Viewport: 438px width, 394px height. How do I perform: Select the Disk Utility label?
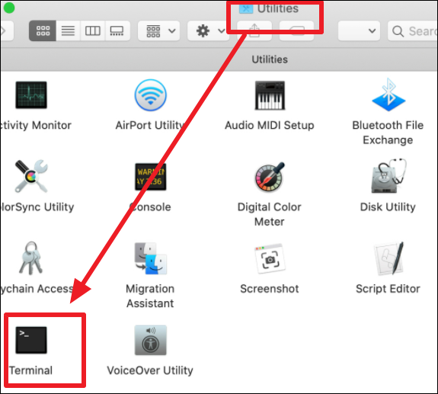388,207
